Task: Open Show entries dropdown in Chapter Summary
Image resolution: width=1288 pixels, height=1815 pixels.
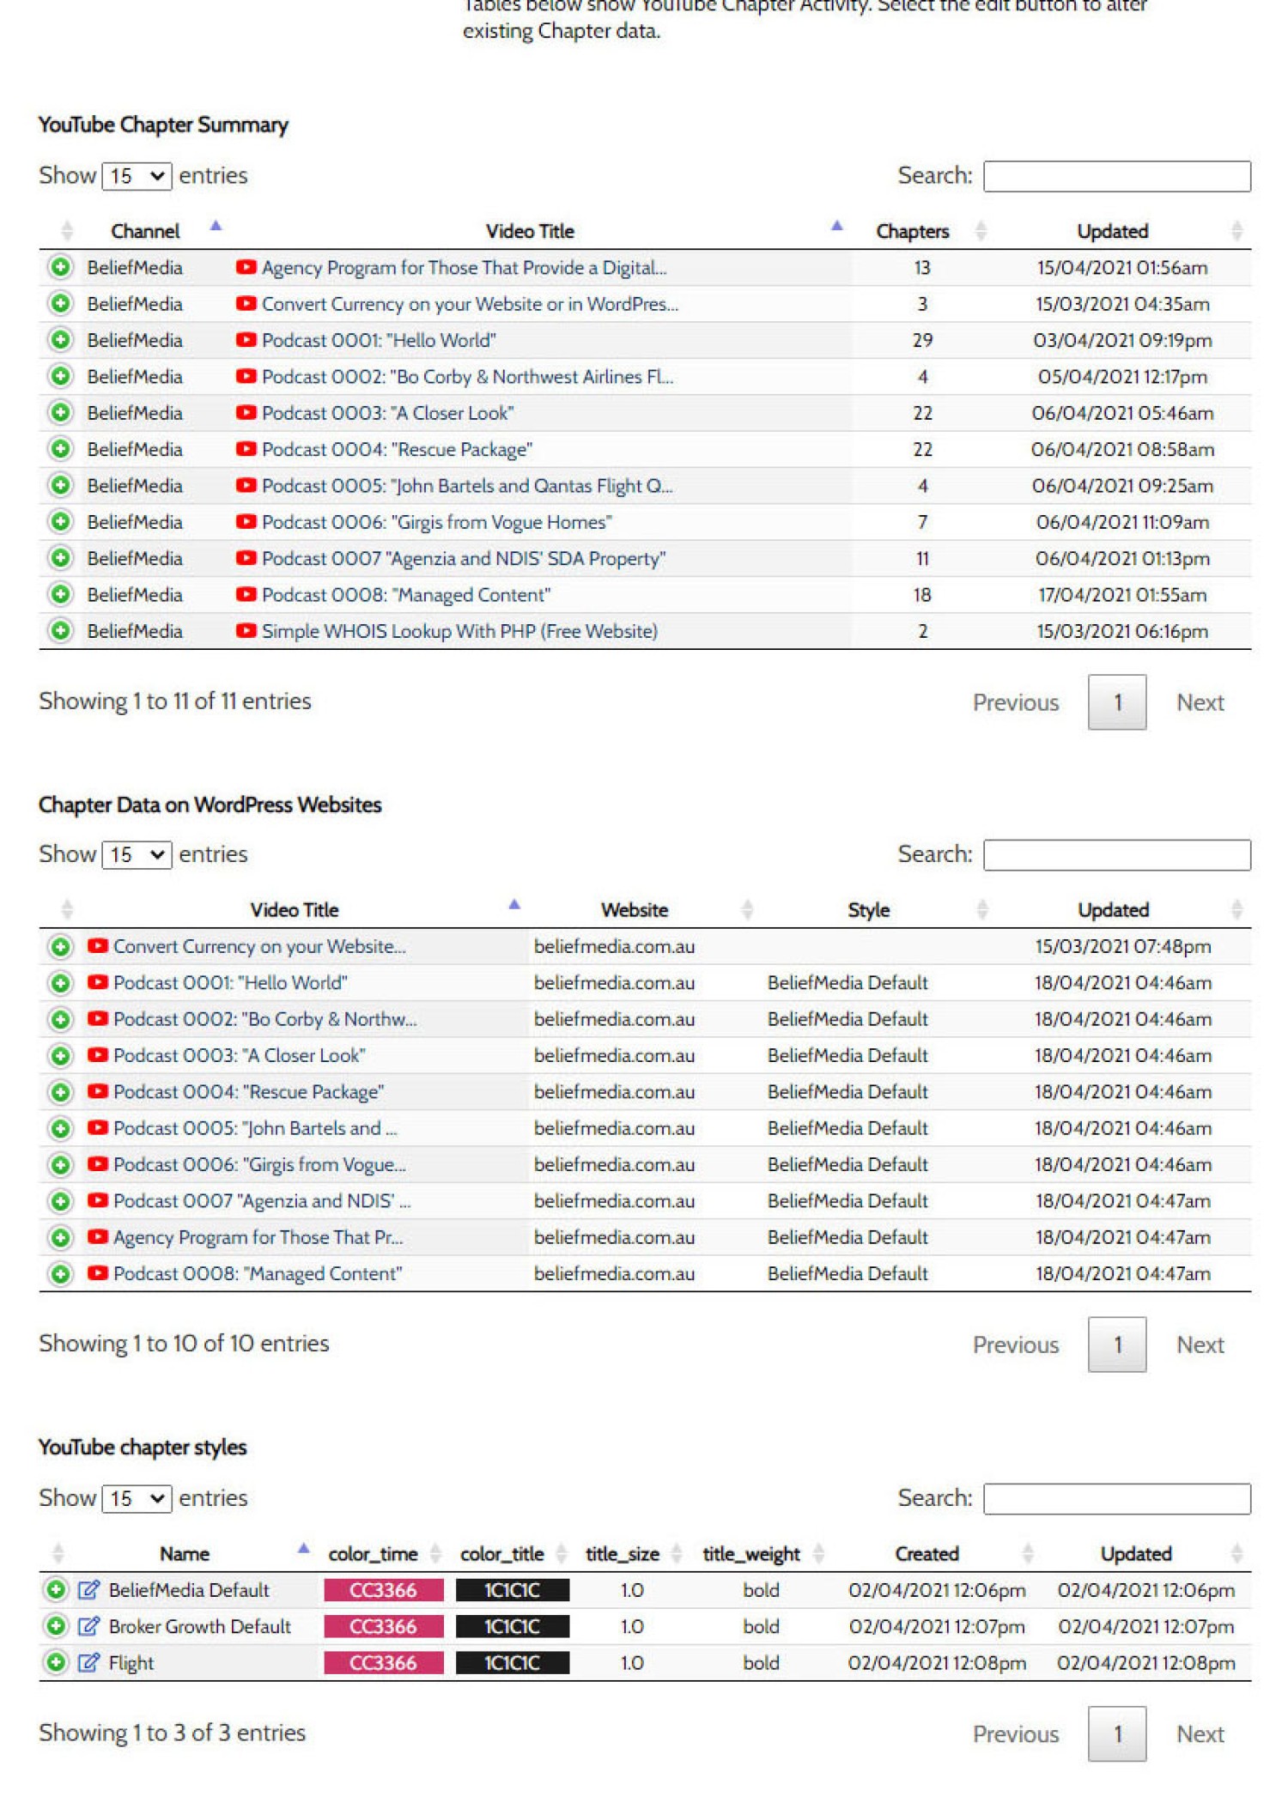Action: tap(137, 176)
